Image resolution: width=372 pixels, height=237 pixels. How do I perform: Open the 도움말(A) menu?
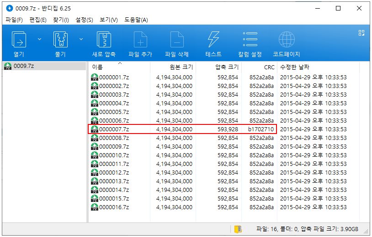pos(136,20)
